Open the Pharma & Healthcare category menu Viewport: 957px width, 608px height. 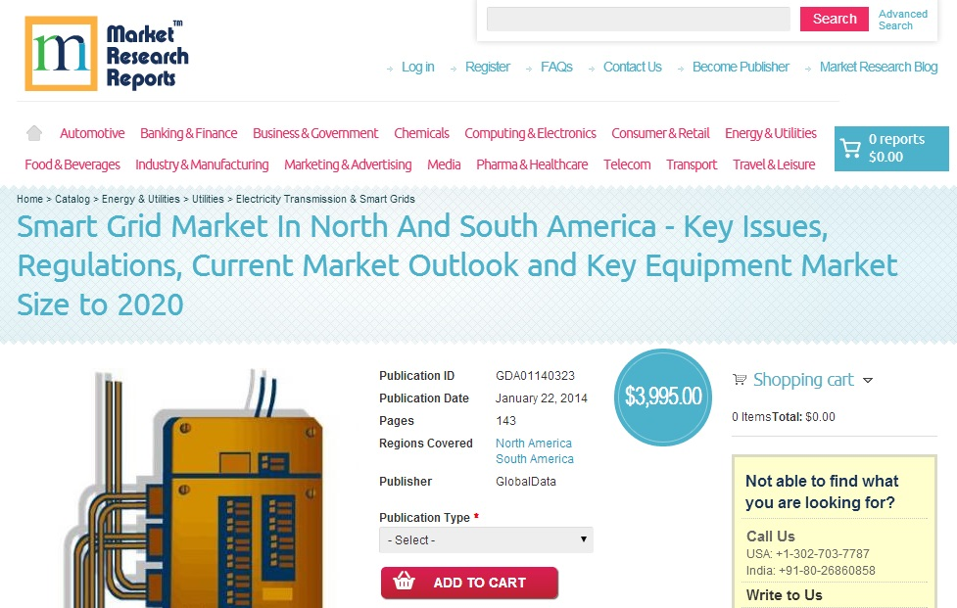[x=532, y=164]
